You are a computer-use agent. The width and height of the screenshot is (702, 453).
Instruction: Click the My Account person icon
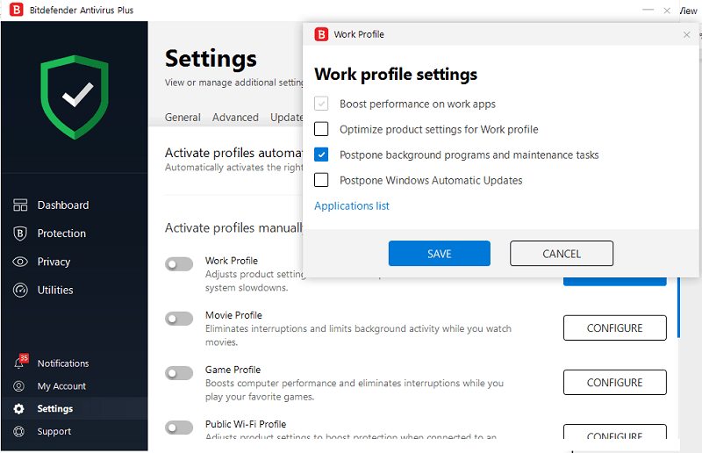(x=18, y=385)
